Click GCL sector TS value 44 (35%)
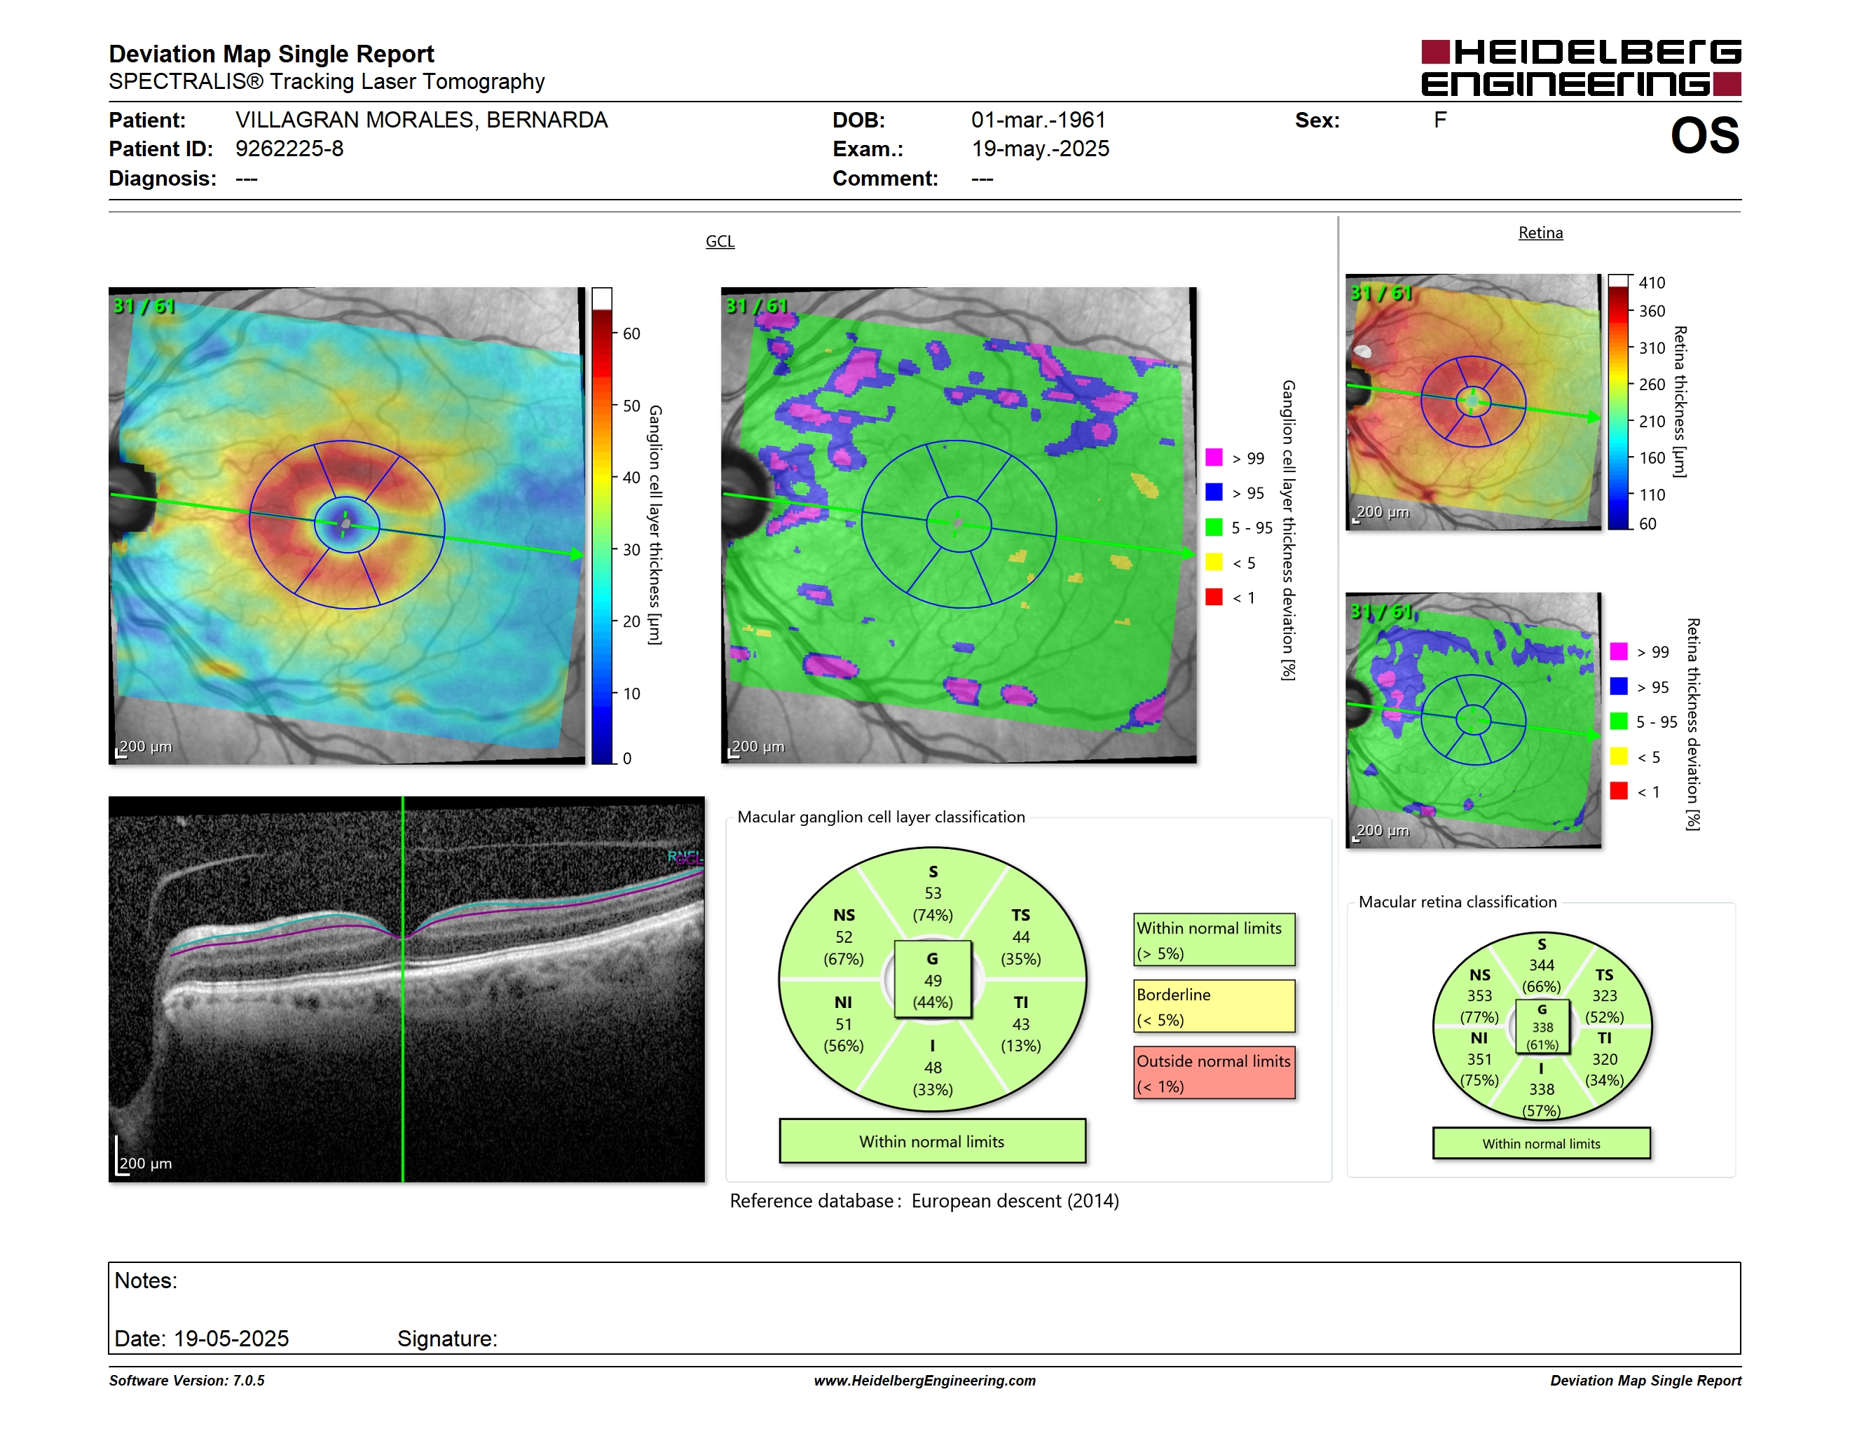 click(1021, 947)
